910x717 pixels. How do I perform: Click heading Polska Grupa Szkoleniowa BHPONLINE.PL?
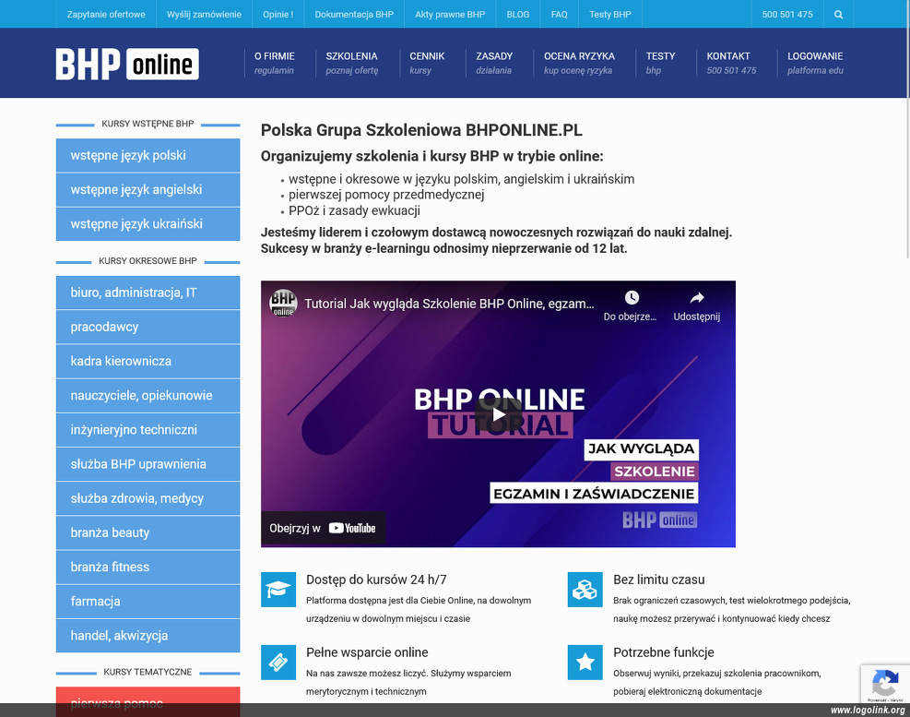[x=421, y=129]
